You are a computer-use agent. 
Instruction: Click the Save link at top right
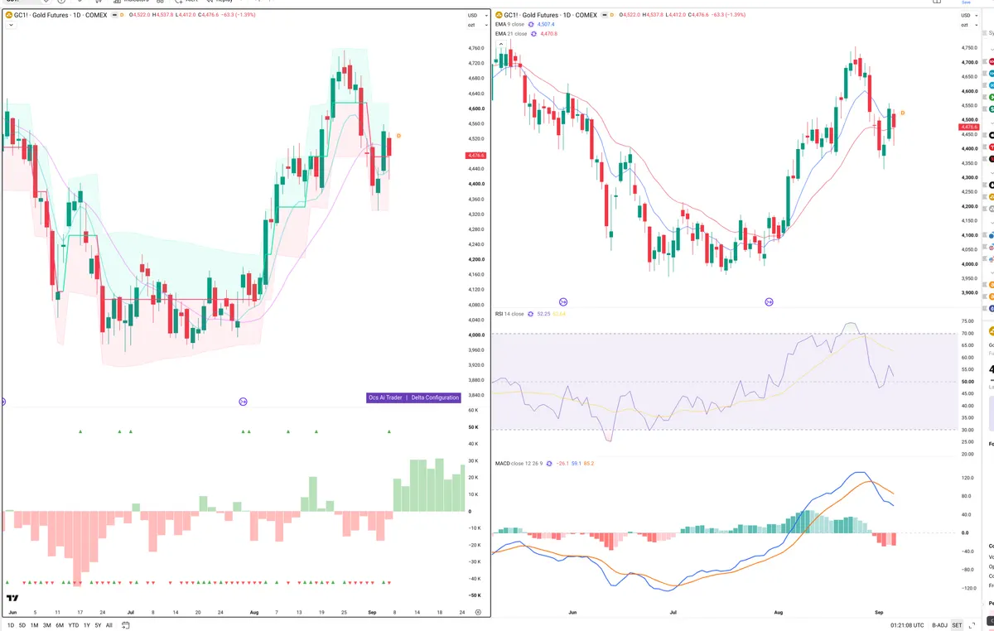coord(966,2)
